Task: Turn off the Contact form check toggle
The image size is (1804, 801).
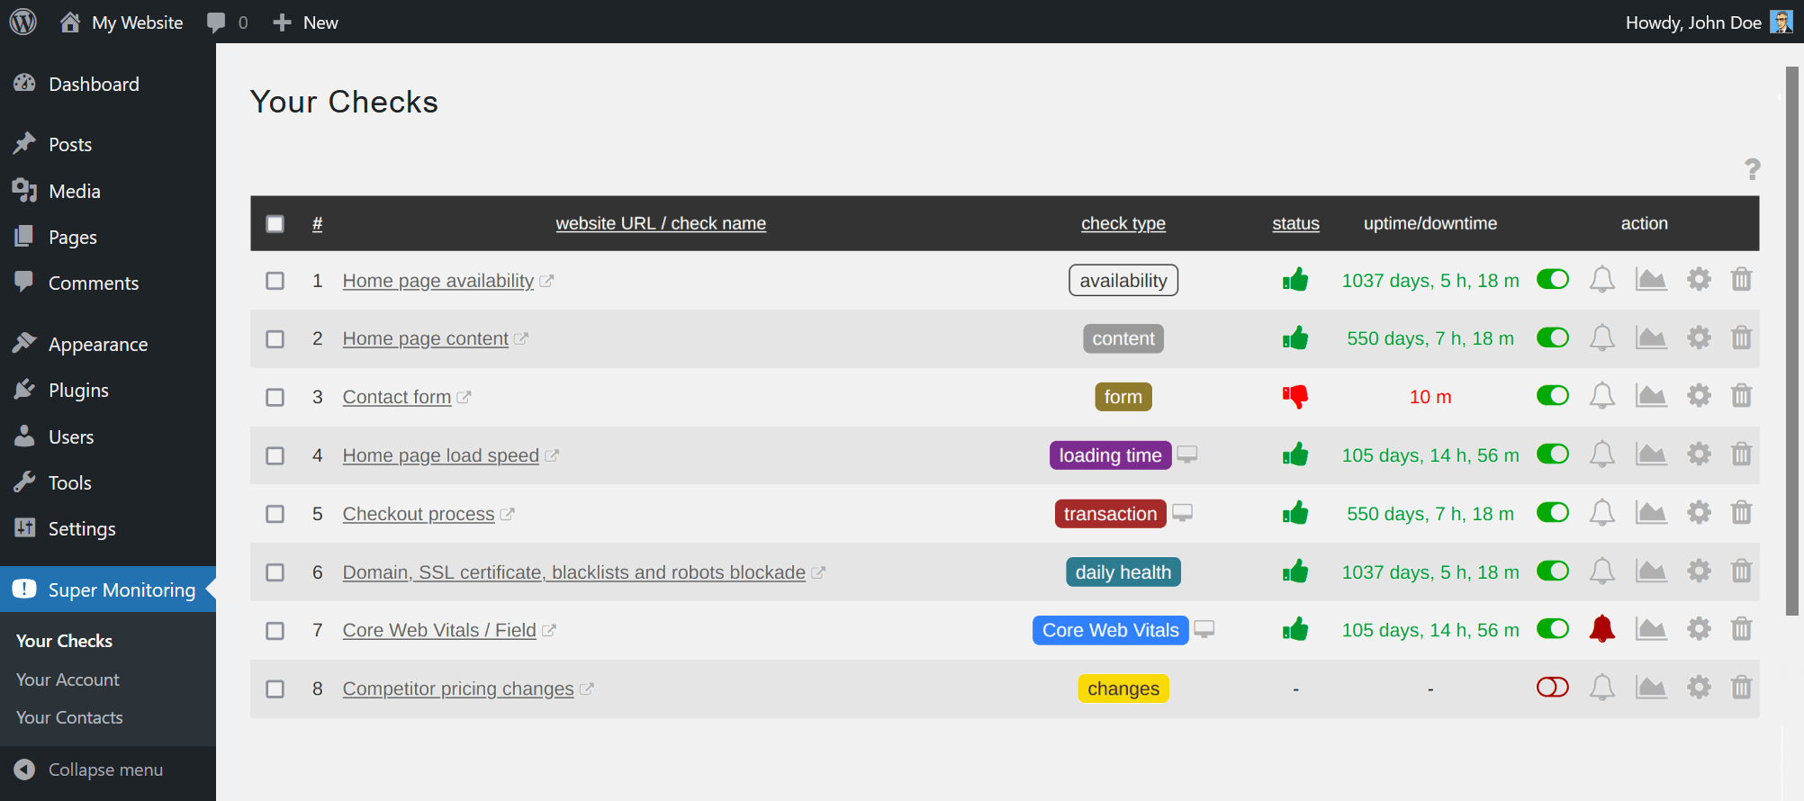Action: [x=1553, y=395]
